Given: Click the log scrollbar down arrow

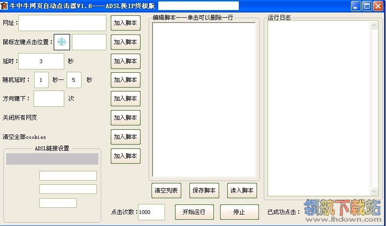Looking at the screenshot, I should click(x=374, y=191).
